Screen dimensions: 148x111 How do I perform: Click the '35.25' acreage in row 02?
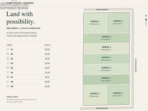(47, 54)
